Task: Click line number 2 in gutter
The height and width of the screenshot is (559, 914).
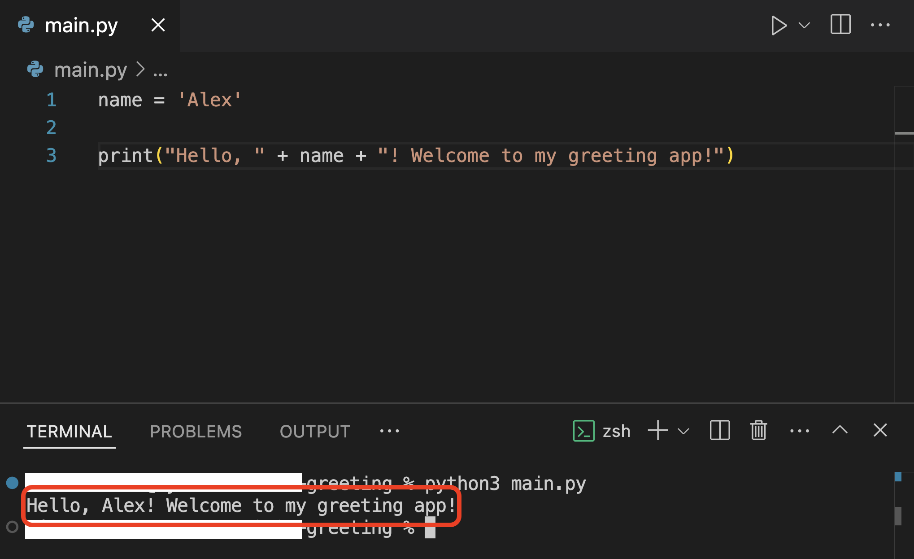Action: click(52, 128)
